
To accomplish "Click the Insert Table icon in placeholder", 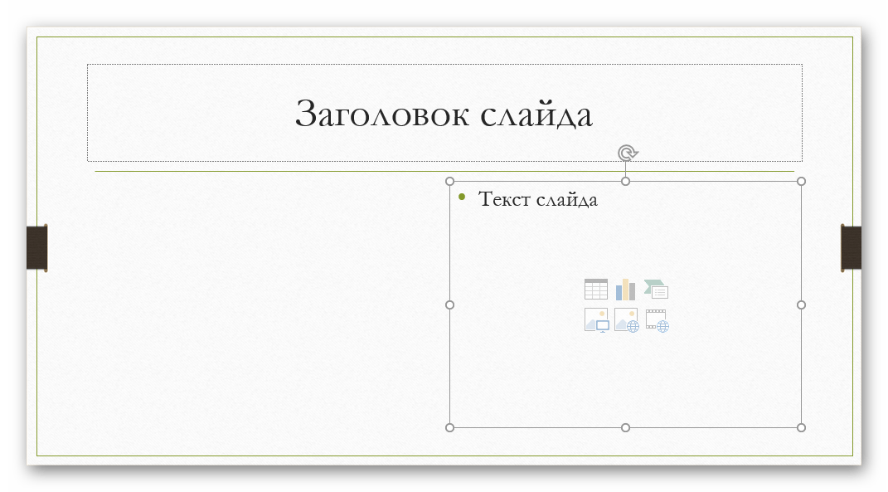I will pyautogui.click(x=595, y=290).
